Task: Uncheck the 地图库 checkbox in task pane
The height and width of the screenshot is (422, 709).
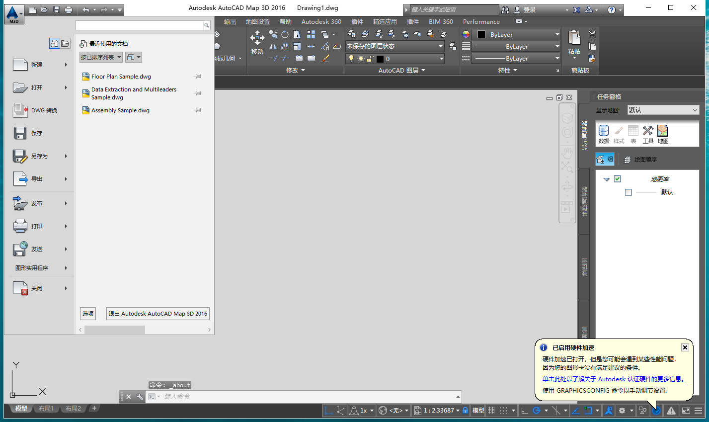Action: [617, 178]
